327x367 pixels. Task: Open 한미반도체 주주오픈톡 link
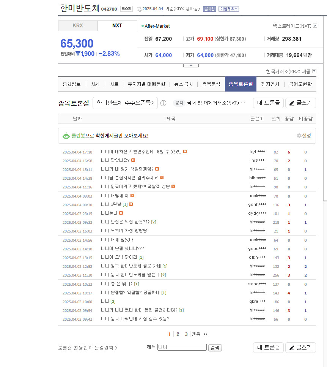[x=125, y=103]
